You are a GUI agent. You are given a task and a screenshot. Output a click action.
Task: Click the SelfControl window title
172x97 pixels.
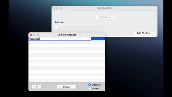click(x=105, y=8)
